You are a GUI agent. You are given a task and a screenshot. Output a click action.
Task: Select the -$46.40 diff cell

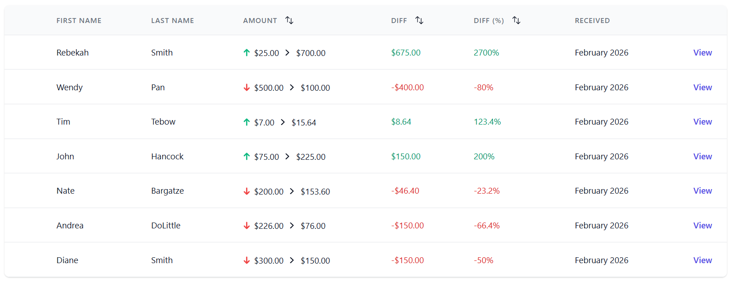coord(405,191)
